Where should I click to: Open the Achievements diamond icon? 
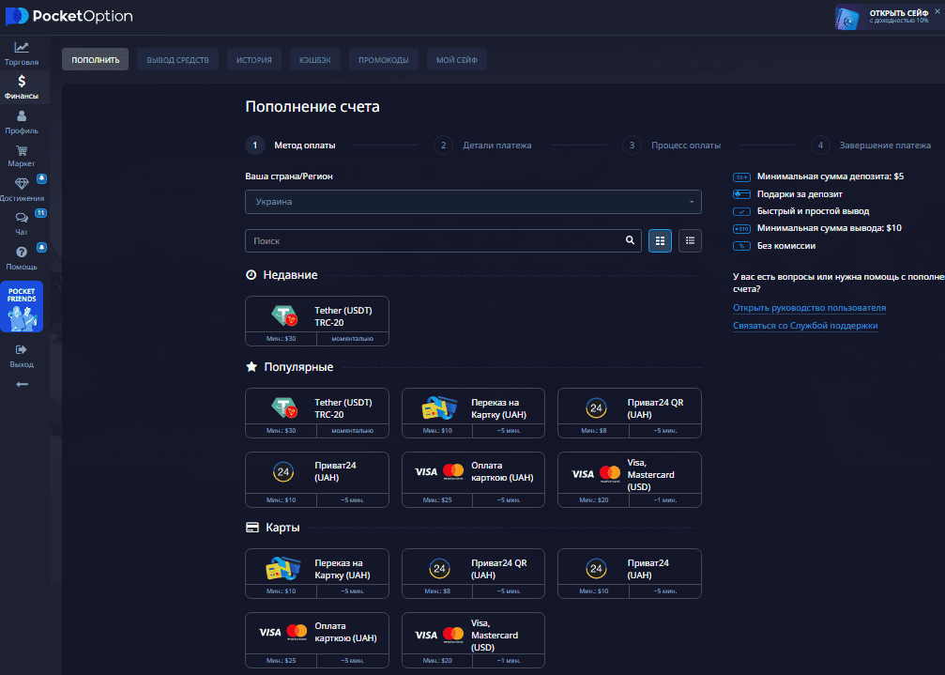click(22, 184)
